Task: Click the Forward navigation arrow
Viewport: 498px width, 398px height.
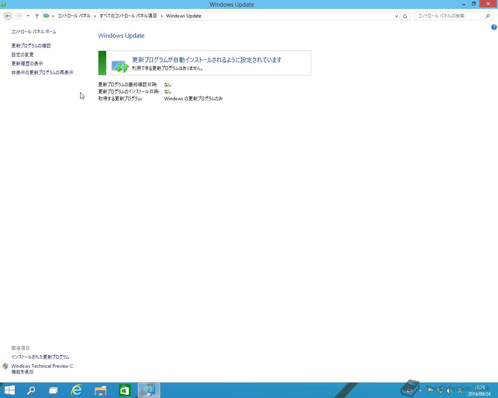Action: click(x=18, y=16)
